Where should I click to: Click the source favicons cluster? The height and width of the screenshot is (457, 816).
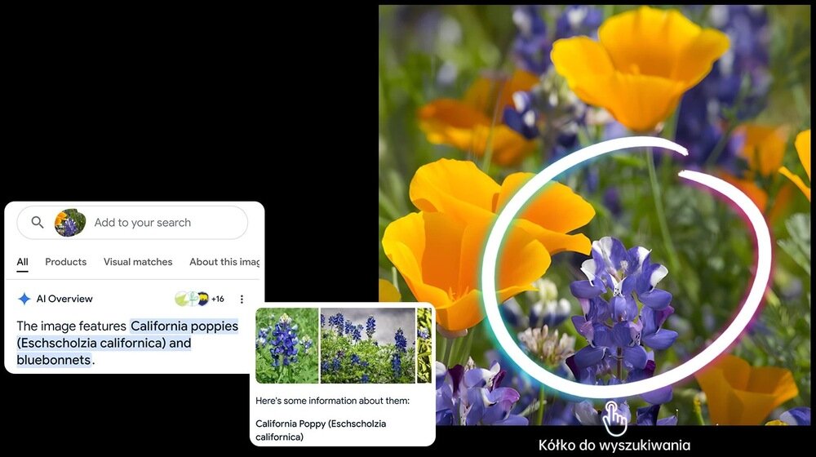(192, 299)
